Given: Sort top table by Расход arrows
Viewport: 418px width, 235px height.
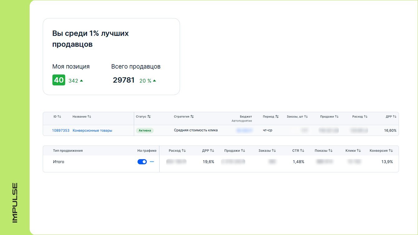Looking at the screenshot, I should click(x=366, y=117).
